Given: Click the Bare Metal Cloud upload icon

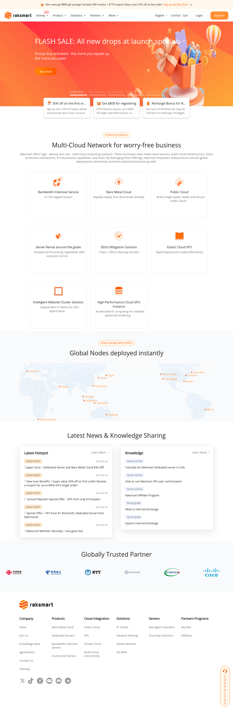Looking at the screenshot, I should (119, 182).
